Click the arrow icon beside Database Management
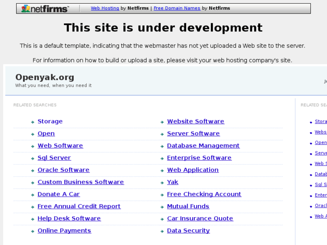Viewport: 327px width, 245px height. (162, 147)
